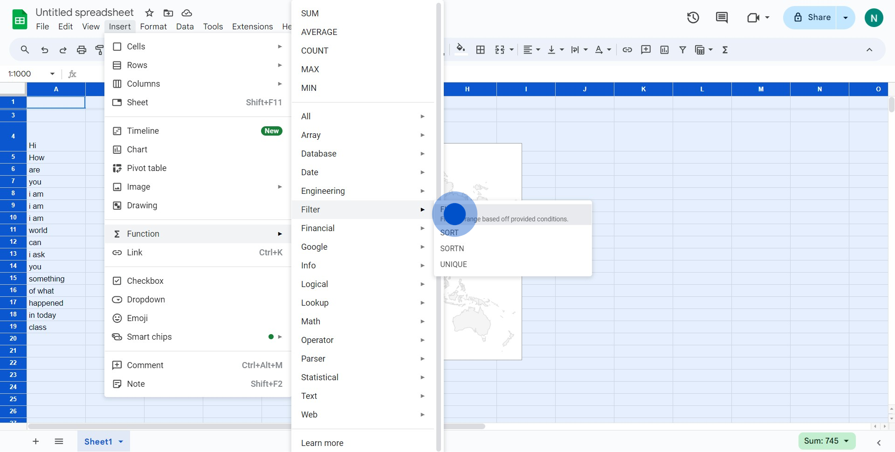
Task: Select row header 15
Action: 13,278
